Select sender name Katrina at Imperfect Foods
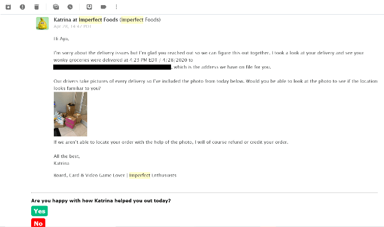The height and width of the screenshot is (227, 384). 86,20
